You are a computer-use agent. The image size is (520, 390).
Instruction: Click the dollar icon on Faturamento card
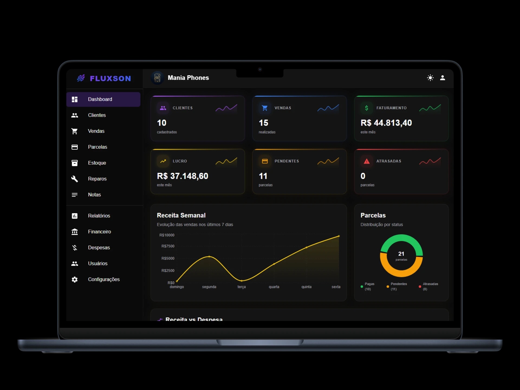coord(367,108)
